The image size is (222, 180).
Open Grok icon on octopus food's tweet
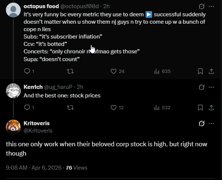coord(202,7)
